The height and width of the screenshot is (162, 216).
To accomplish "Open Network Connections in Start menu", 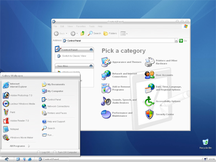I will click(56, 106).
